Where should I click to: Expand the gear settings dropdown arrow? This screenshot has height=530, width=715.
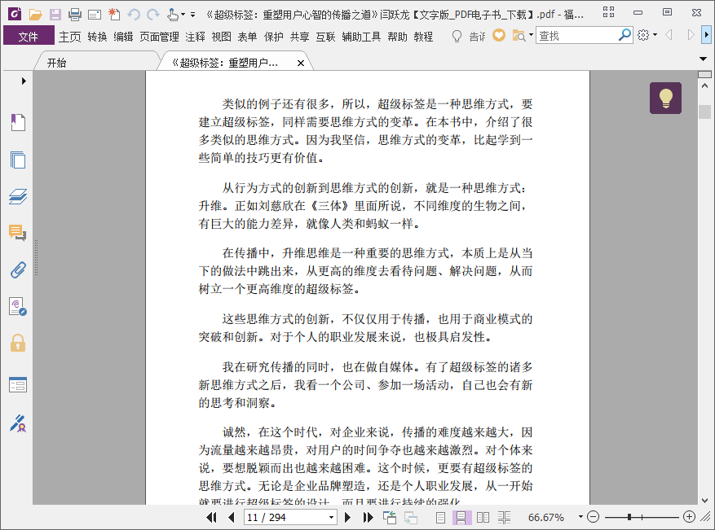click(655, 35)
